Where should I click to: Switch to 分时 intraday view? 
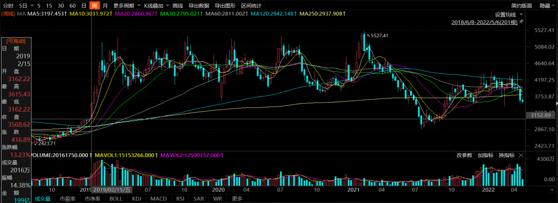pyautogui.click(x=8, y=6)
